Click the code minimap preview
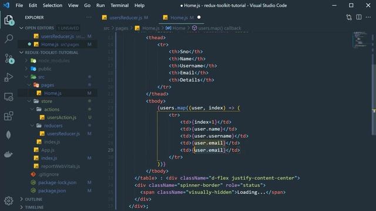The height and width of the screenshot is (211, 376). (360, 40)
